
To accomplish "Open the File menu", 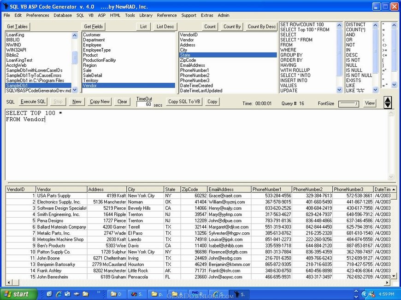I will click(6, 15).
